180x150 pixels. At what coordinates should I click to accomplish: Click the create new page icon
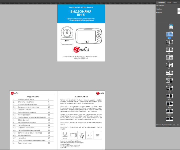pyautogui.click(x=178, y=125)
